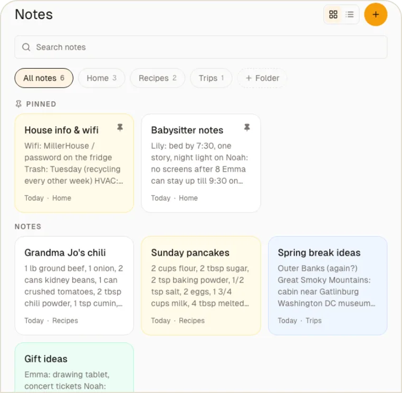Click the 'Emma: drawing tablet' preview text
This screenshot has height=393, width=402.
(x=67, y=380)
